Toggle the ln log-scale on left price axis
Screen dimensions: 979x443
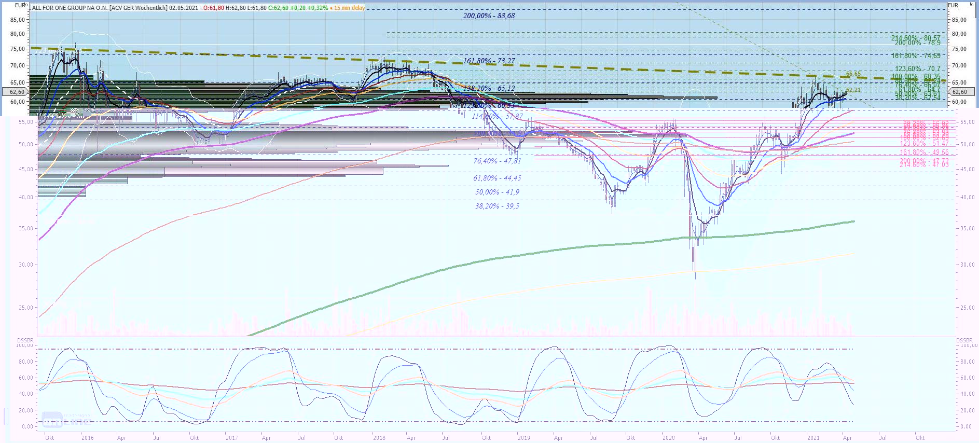[x=26, y=5]
